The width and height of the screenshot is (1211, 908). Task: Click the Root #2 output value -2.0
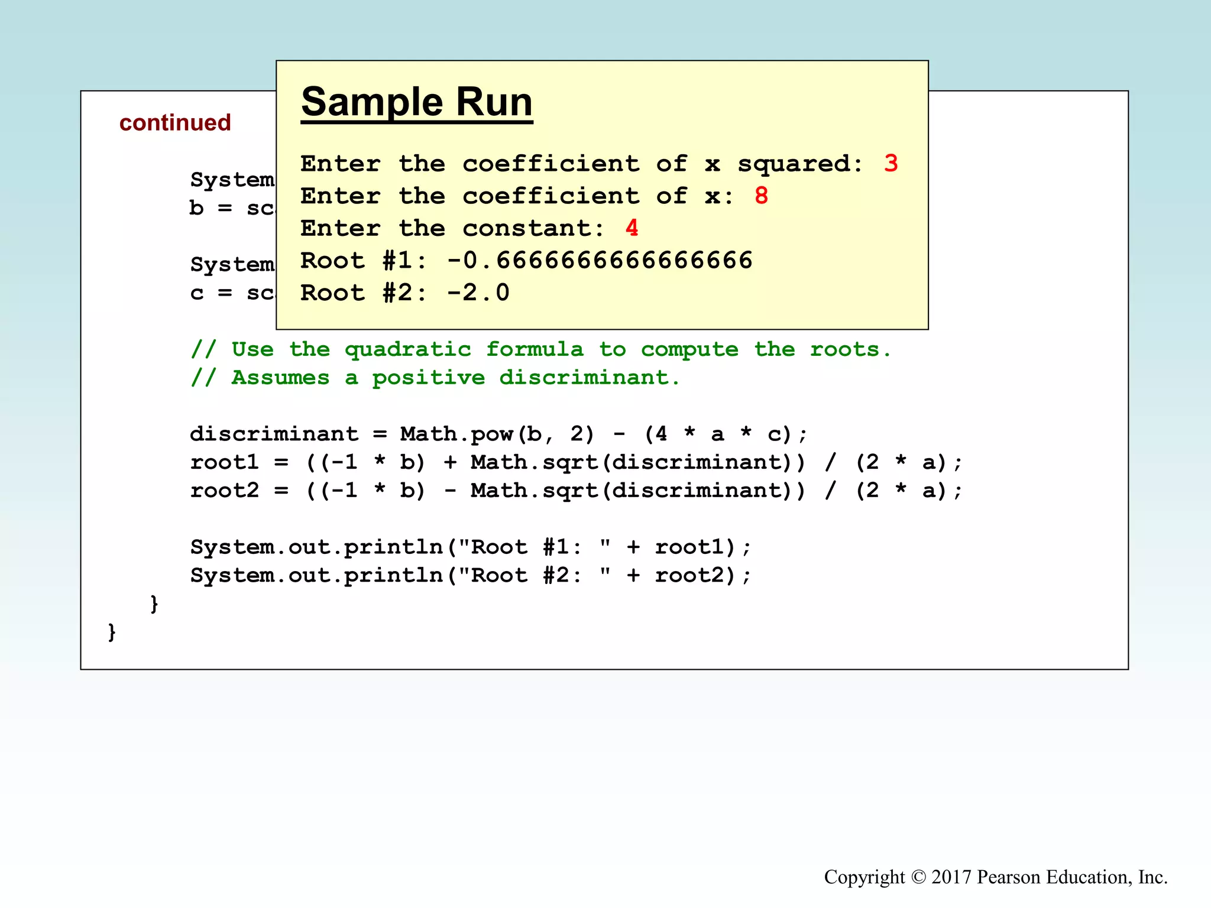point(478,293)
